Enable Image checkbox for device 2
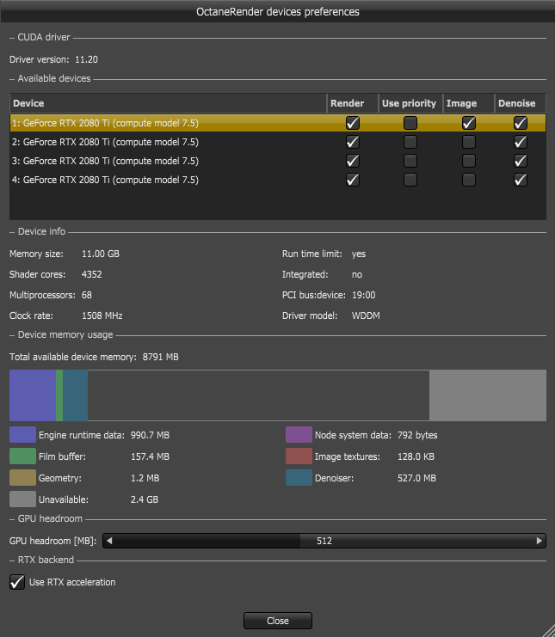555x637 pixels. 469,142
